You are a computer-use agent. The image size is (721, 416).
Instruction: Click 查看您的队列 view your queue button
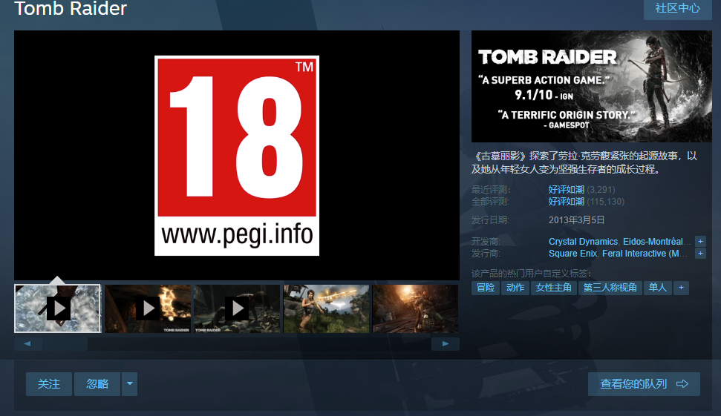pyautogui.click(x=644, y=384)
